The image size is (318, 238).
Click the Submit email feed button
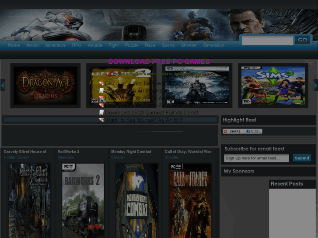(302, 158)
